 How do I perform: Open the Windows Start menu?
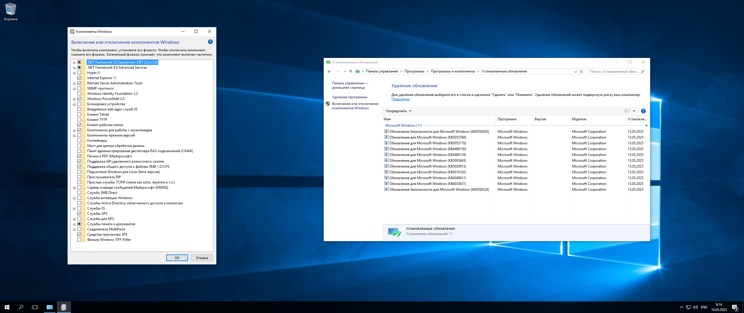7,307
